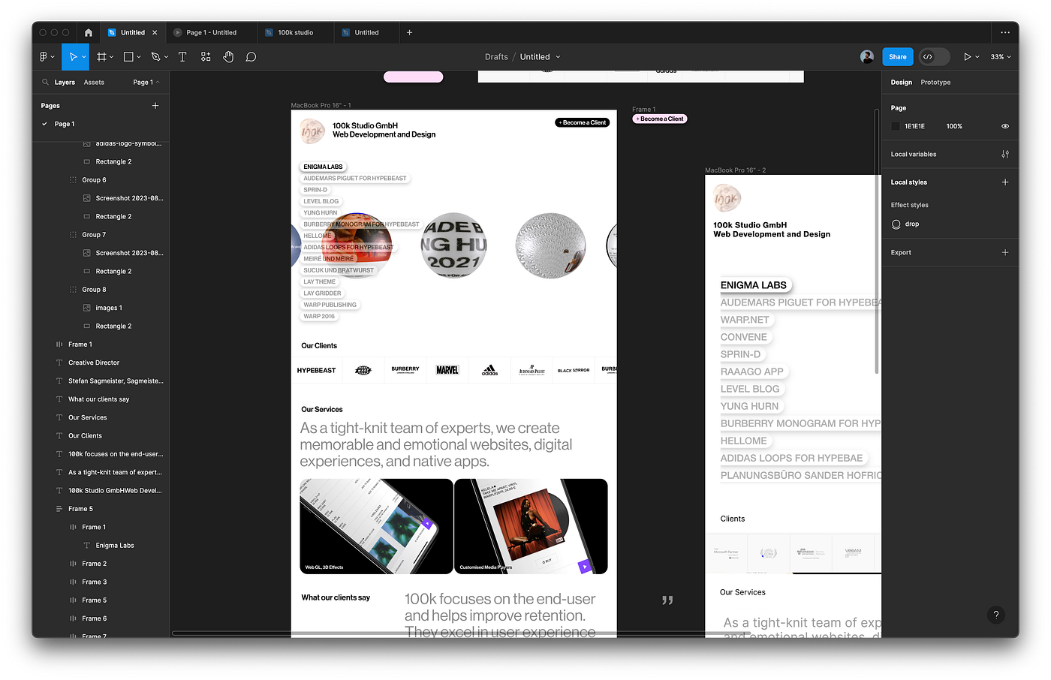1051x680 pixels.
Task: Open main menu dropdown arrow
Action: (53, 57)
